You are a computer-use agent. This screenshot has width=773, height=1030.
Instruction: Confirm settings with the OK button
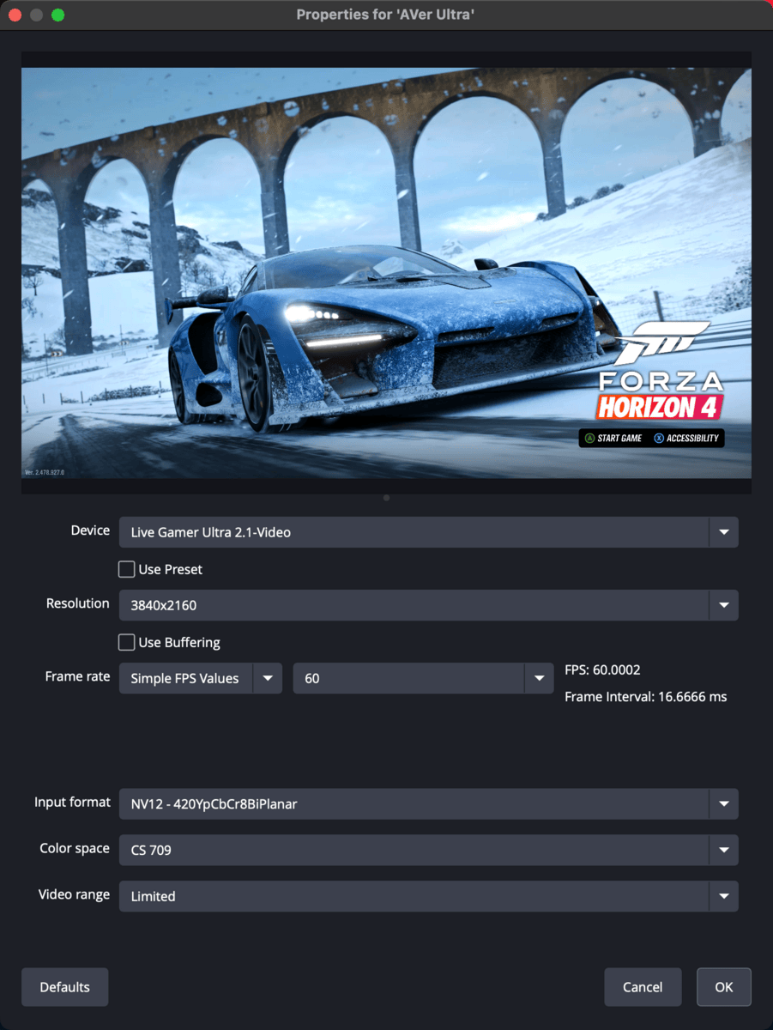pyautogui.click(x=723, y=986)
